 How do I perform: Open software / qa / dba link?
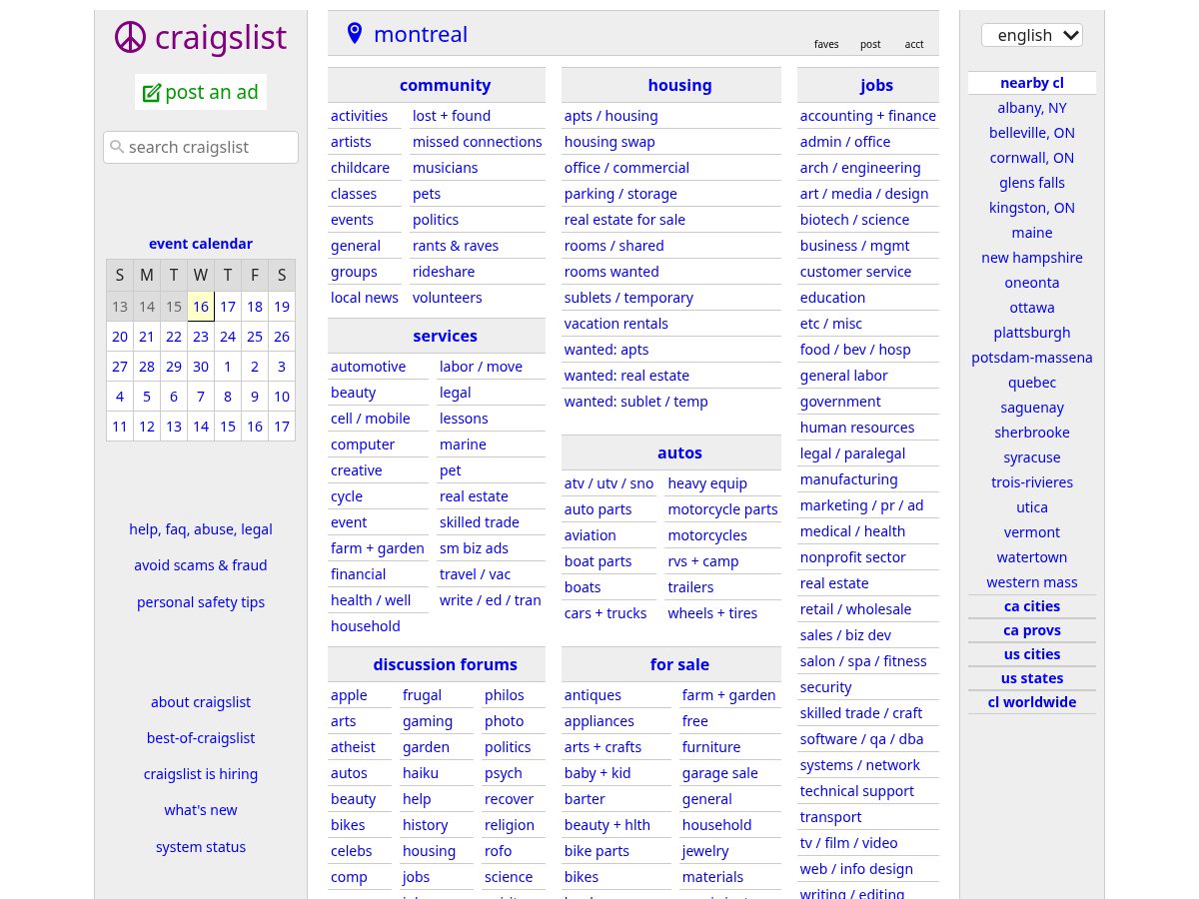[861, 739]
